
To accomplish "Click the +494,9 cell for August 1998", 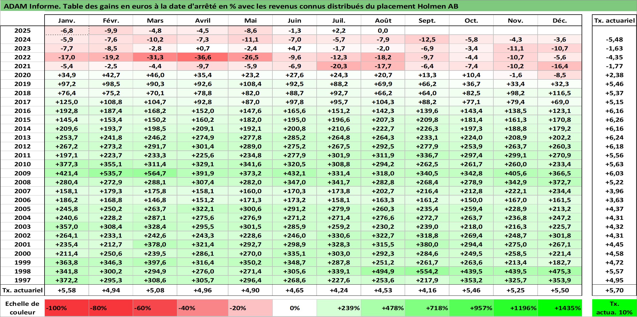I will [383, 271].
